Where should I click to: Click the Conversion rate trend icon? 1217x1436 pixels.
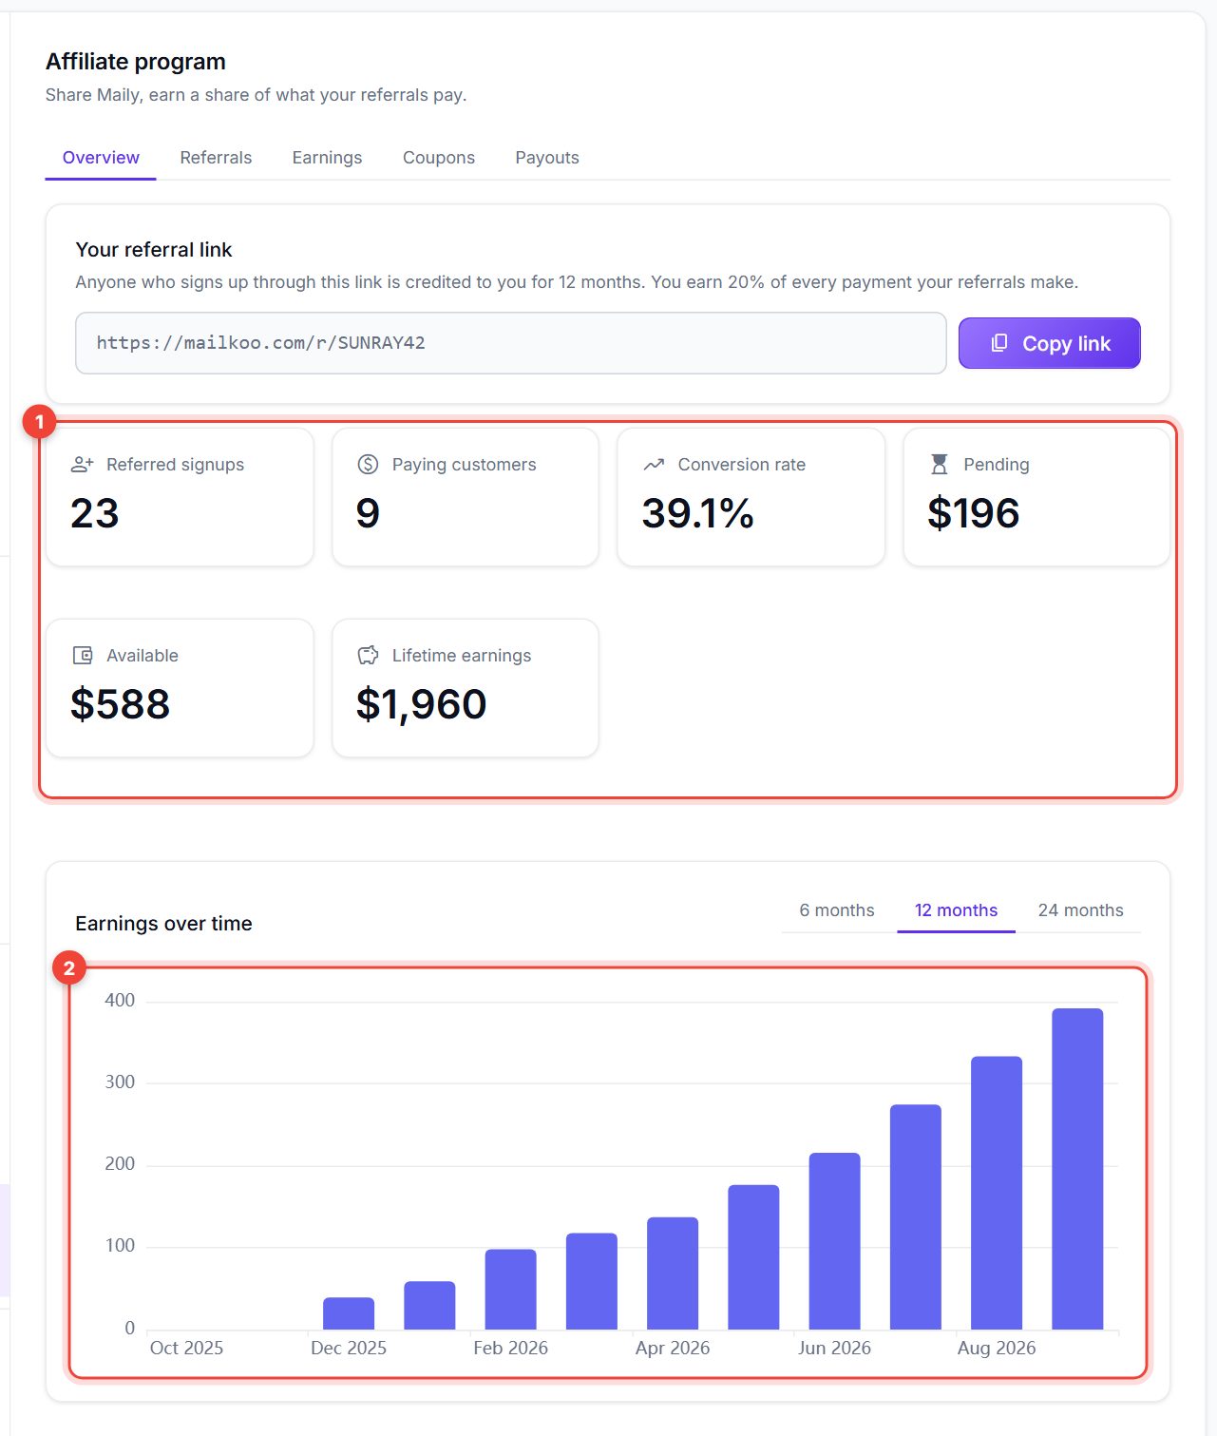click(654, 465)
